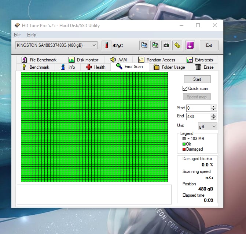The height and width of the screenshot is (234, 246).
Task: Click the End position input field
Action: pos(198,117)
